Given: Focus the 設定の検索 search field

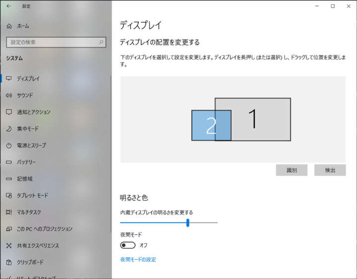Looking at the screenshot, I should pos(56,42).
